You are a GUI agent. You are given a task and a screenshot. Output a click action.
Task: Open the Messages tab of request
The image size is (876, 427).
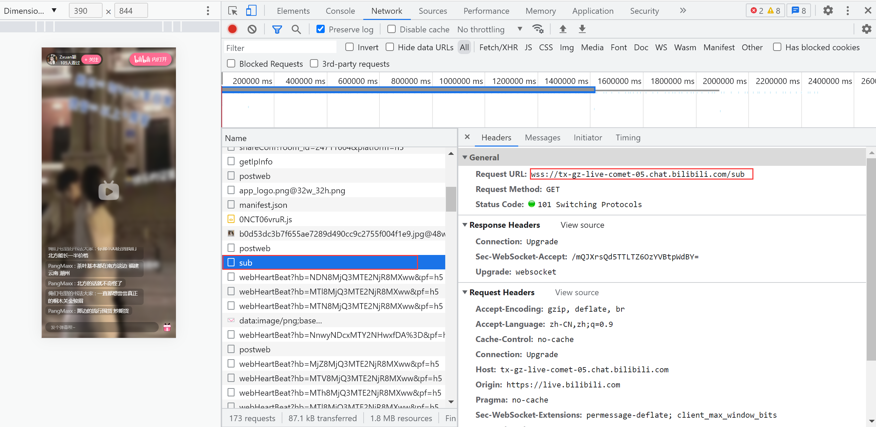[542, 137]
